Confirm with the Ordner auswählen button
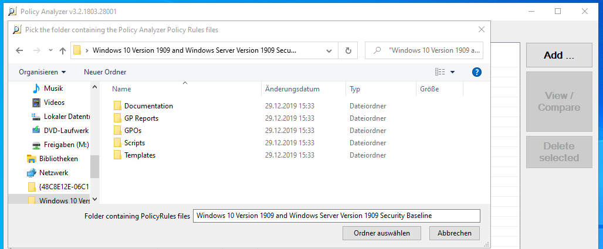Viewport: 603px width, 249px height. pos(381,233)
